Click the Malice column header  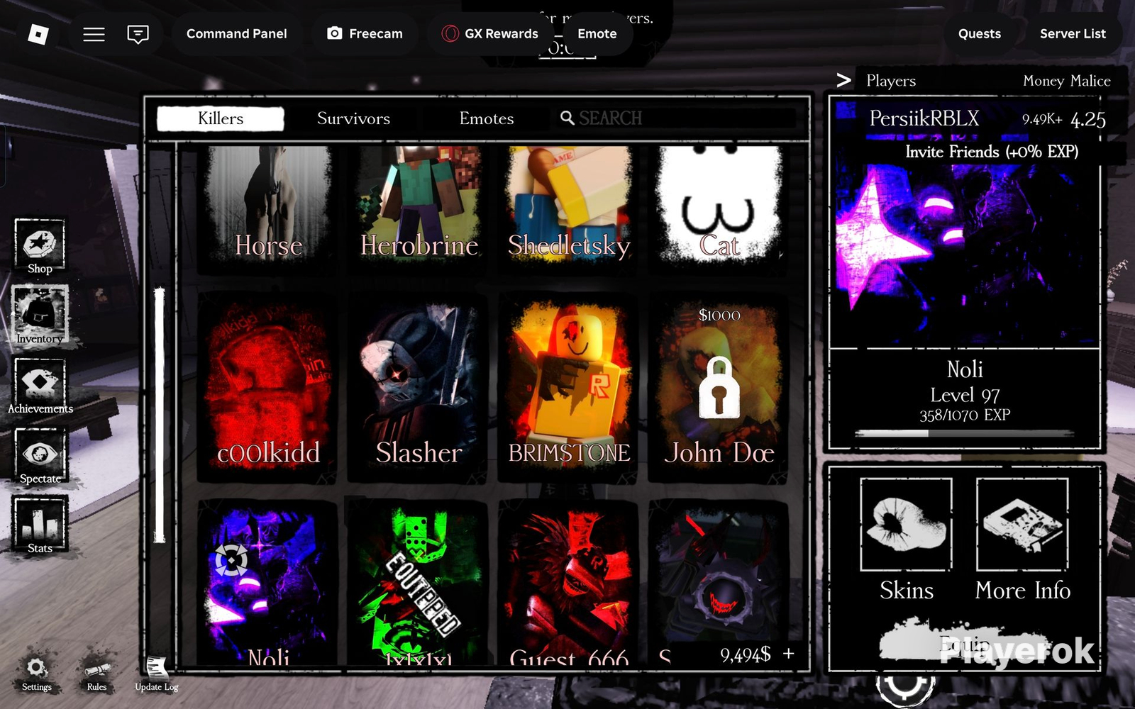pyautogui.click(x=1090, y=81)
